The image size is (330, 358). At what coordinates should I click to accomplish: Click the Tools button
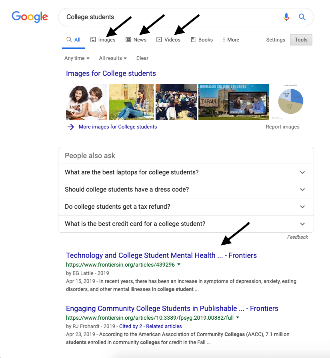[301, 40]
